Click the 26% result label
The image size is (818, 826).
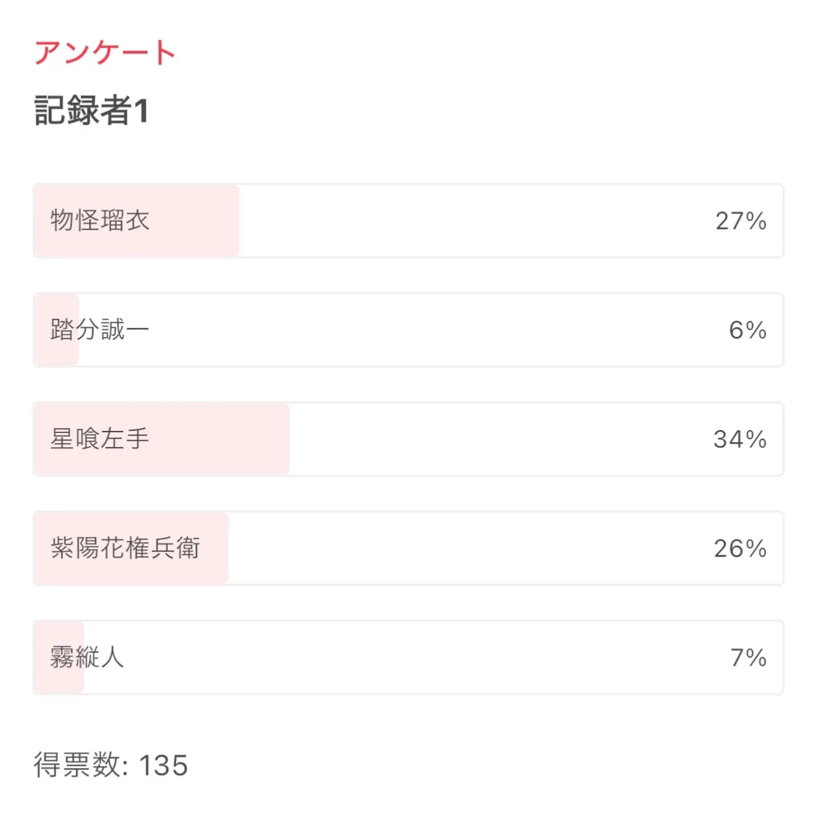[740, 548]
